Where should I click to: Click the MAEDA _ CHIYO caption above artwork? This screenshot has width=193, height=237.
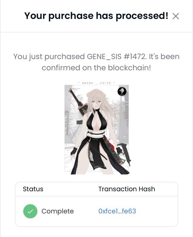coord(97,83)
